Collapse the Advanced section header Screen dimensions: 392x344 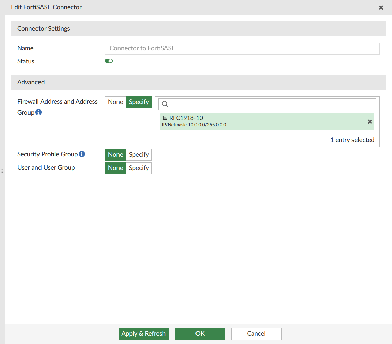pyautogui.click(x=31, y=82)
